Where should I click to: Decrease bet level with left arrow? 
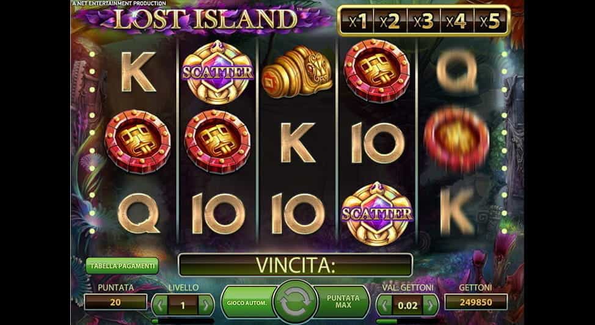pos(160,305)
